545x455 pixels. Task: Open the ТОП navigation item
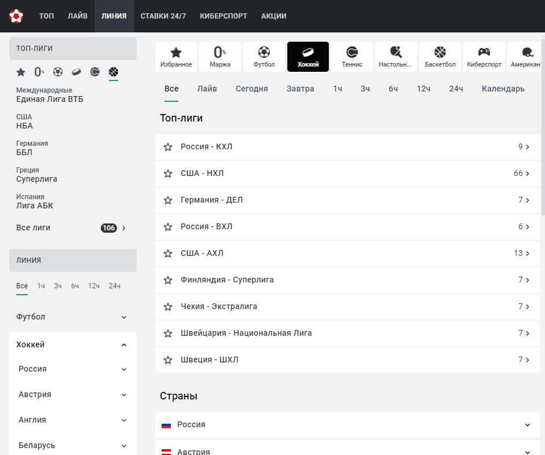coord(46,16)
